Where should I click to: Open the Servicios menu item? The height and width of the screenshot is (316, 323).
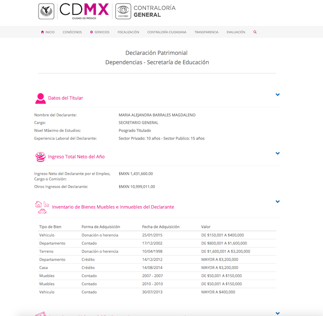point(100,32)
